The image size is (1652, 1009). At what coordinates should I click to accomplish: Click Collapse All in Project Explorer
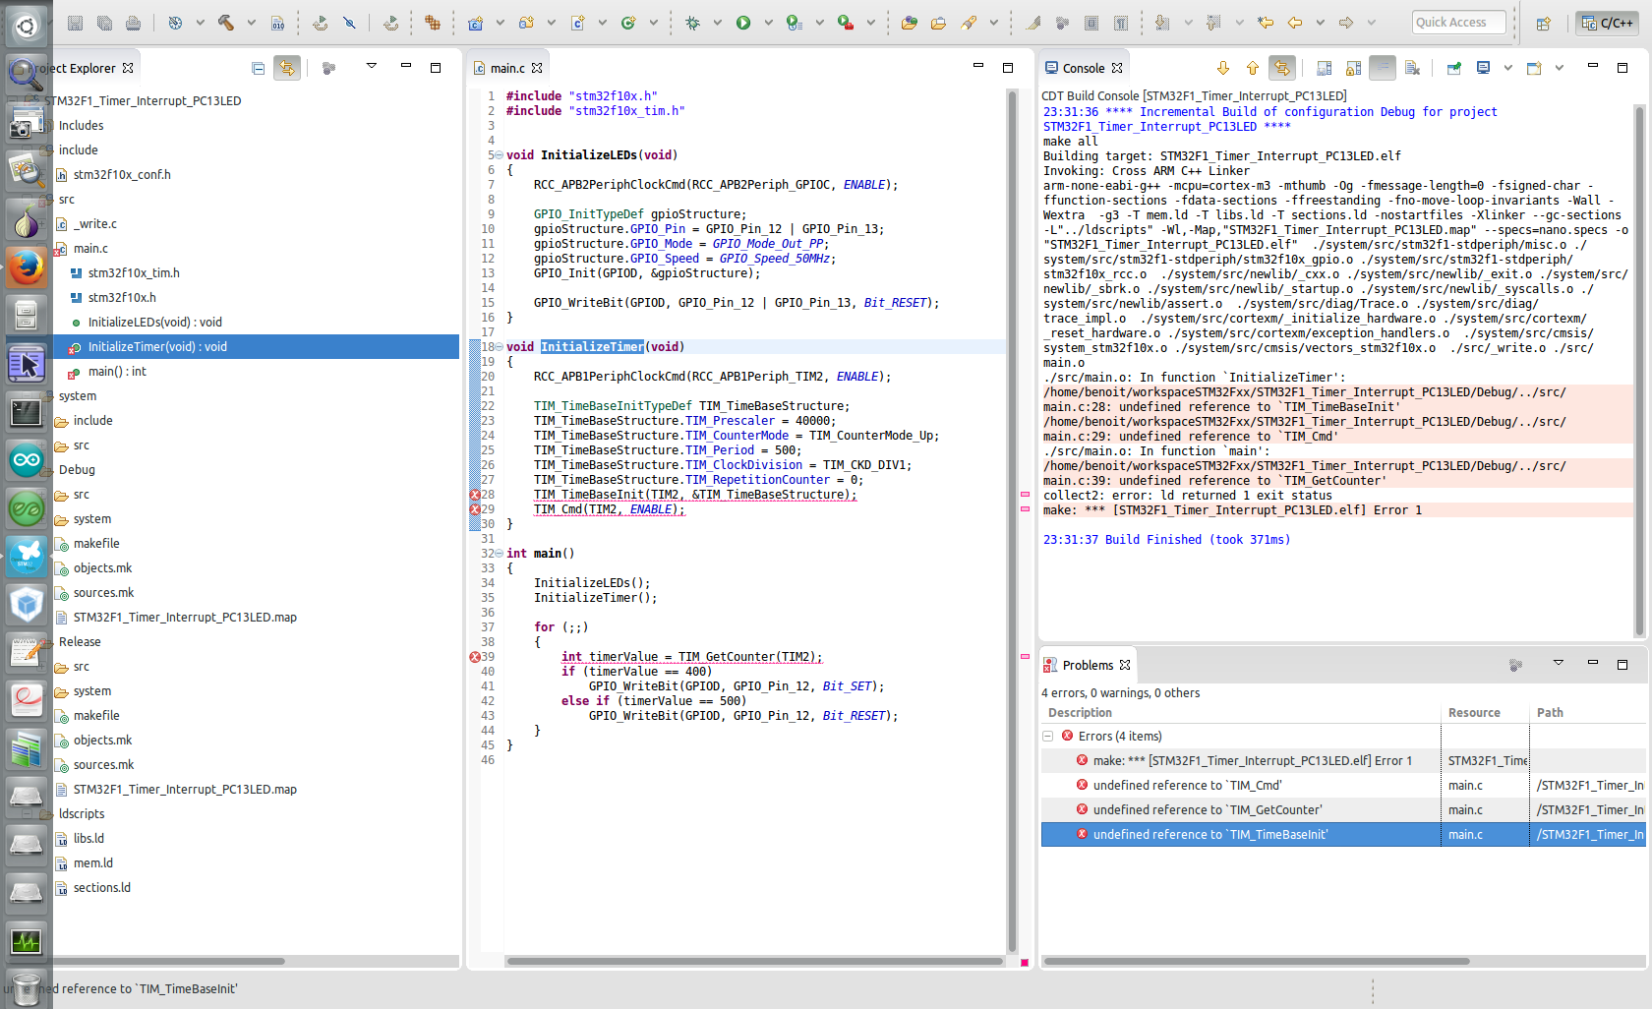pos(258,68)
